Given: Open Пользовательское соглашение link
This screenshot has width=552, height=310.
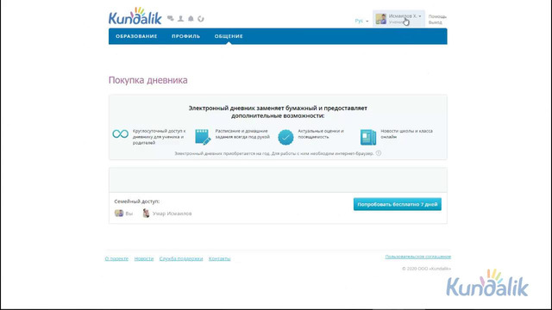Looking at the screenshot, I should [x=417, y=257].
